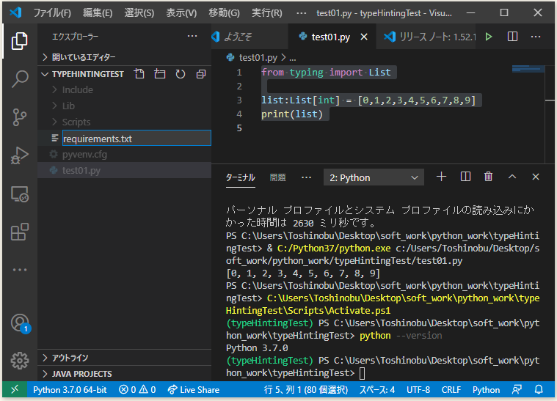Open problems count in status bar
The image size is (557, 401).
pos(137,390)
